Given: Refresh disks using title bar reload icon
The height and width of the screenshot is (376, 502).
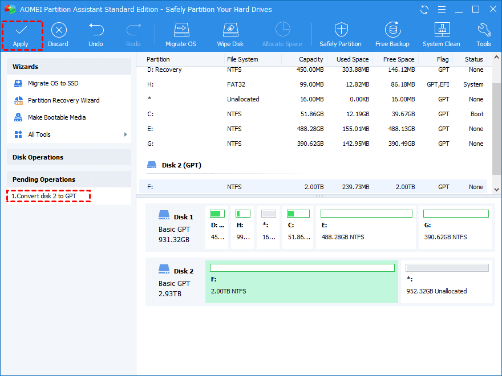Looking at the screenshot, I should click(x=424, y=10).
